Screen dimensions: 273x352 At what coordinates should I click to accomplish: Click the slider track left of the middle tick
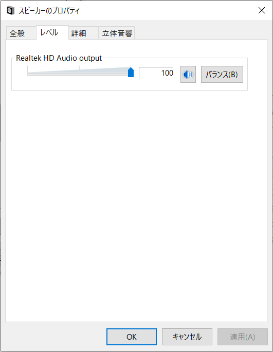click(x=53, y=74)
